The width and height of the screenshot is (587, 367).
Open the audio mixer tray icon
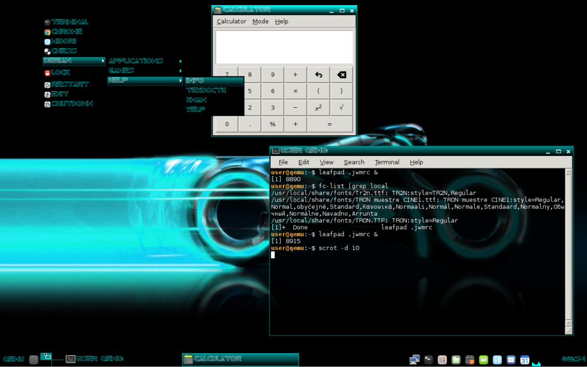tap(442, 360)
